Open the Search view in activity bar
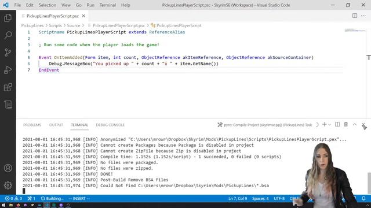Image resolution: width=371 pixels, height=208 pixels. click(8, 35)
